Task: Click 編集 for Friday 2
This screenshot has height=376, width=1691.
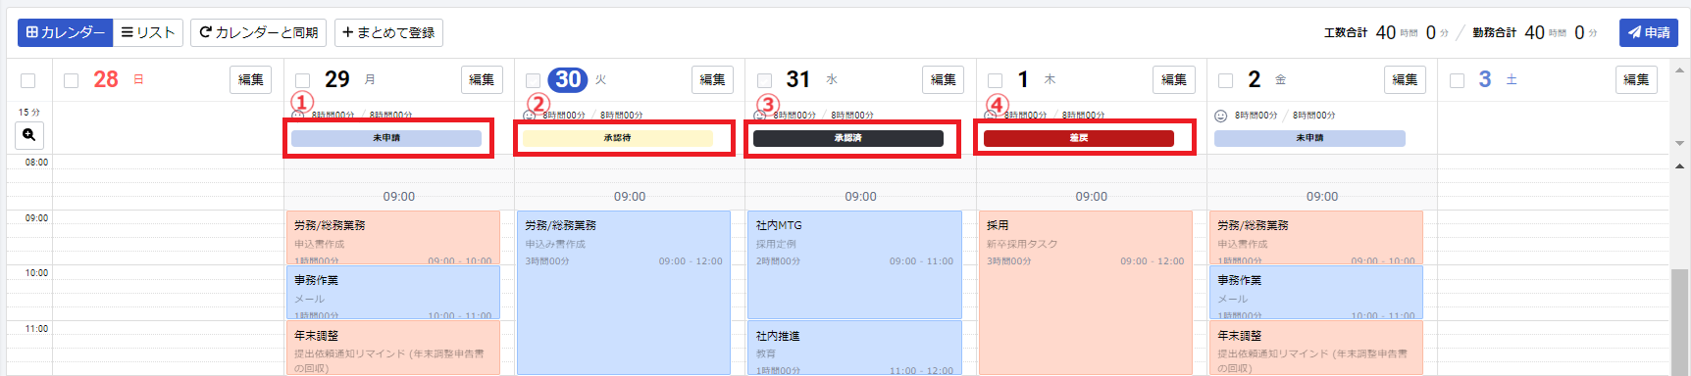Action: click(1405, 79)
